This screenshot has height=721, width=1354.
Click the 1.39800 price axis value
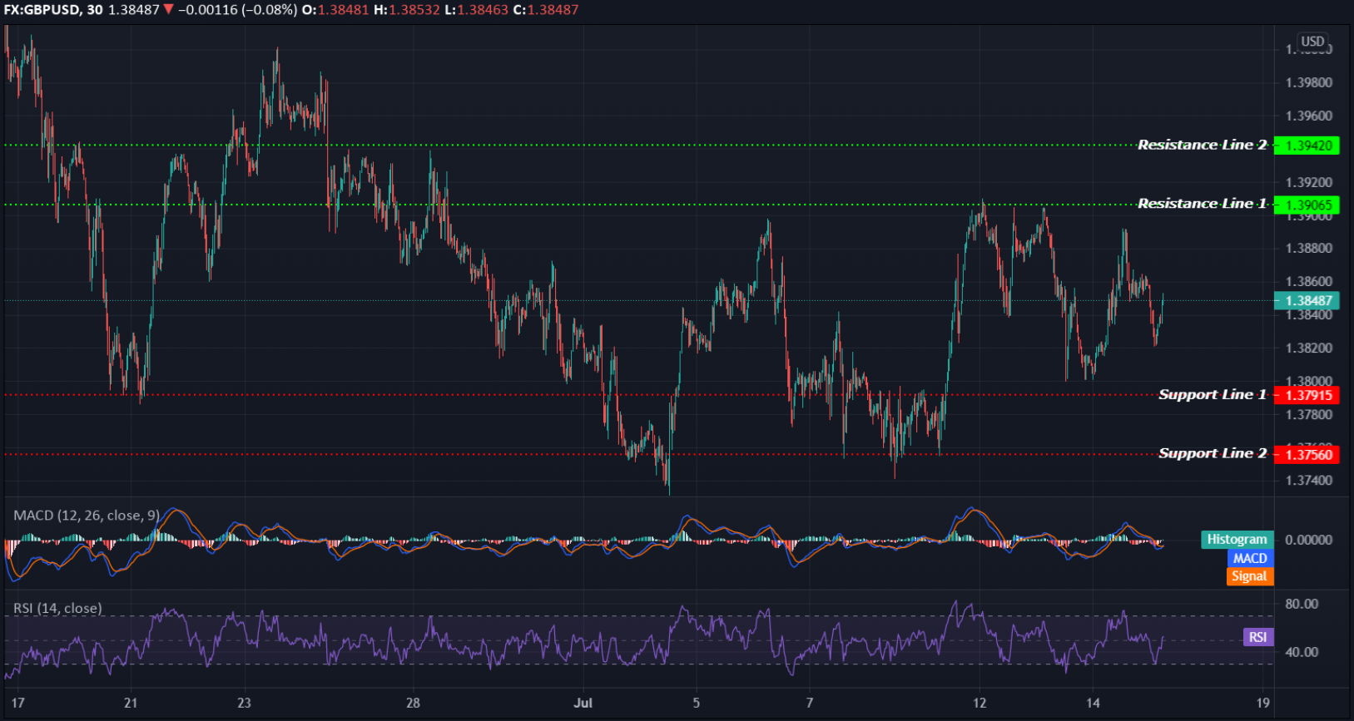[1309, 83]
